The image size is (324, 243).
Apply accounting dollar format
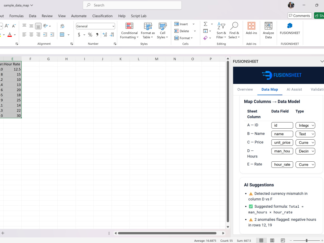[x=79, y=35]
